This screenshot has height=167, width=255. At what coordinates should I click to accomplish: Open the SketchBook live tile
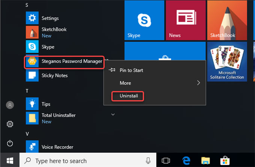(227, 20)
